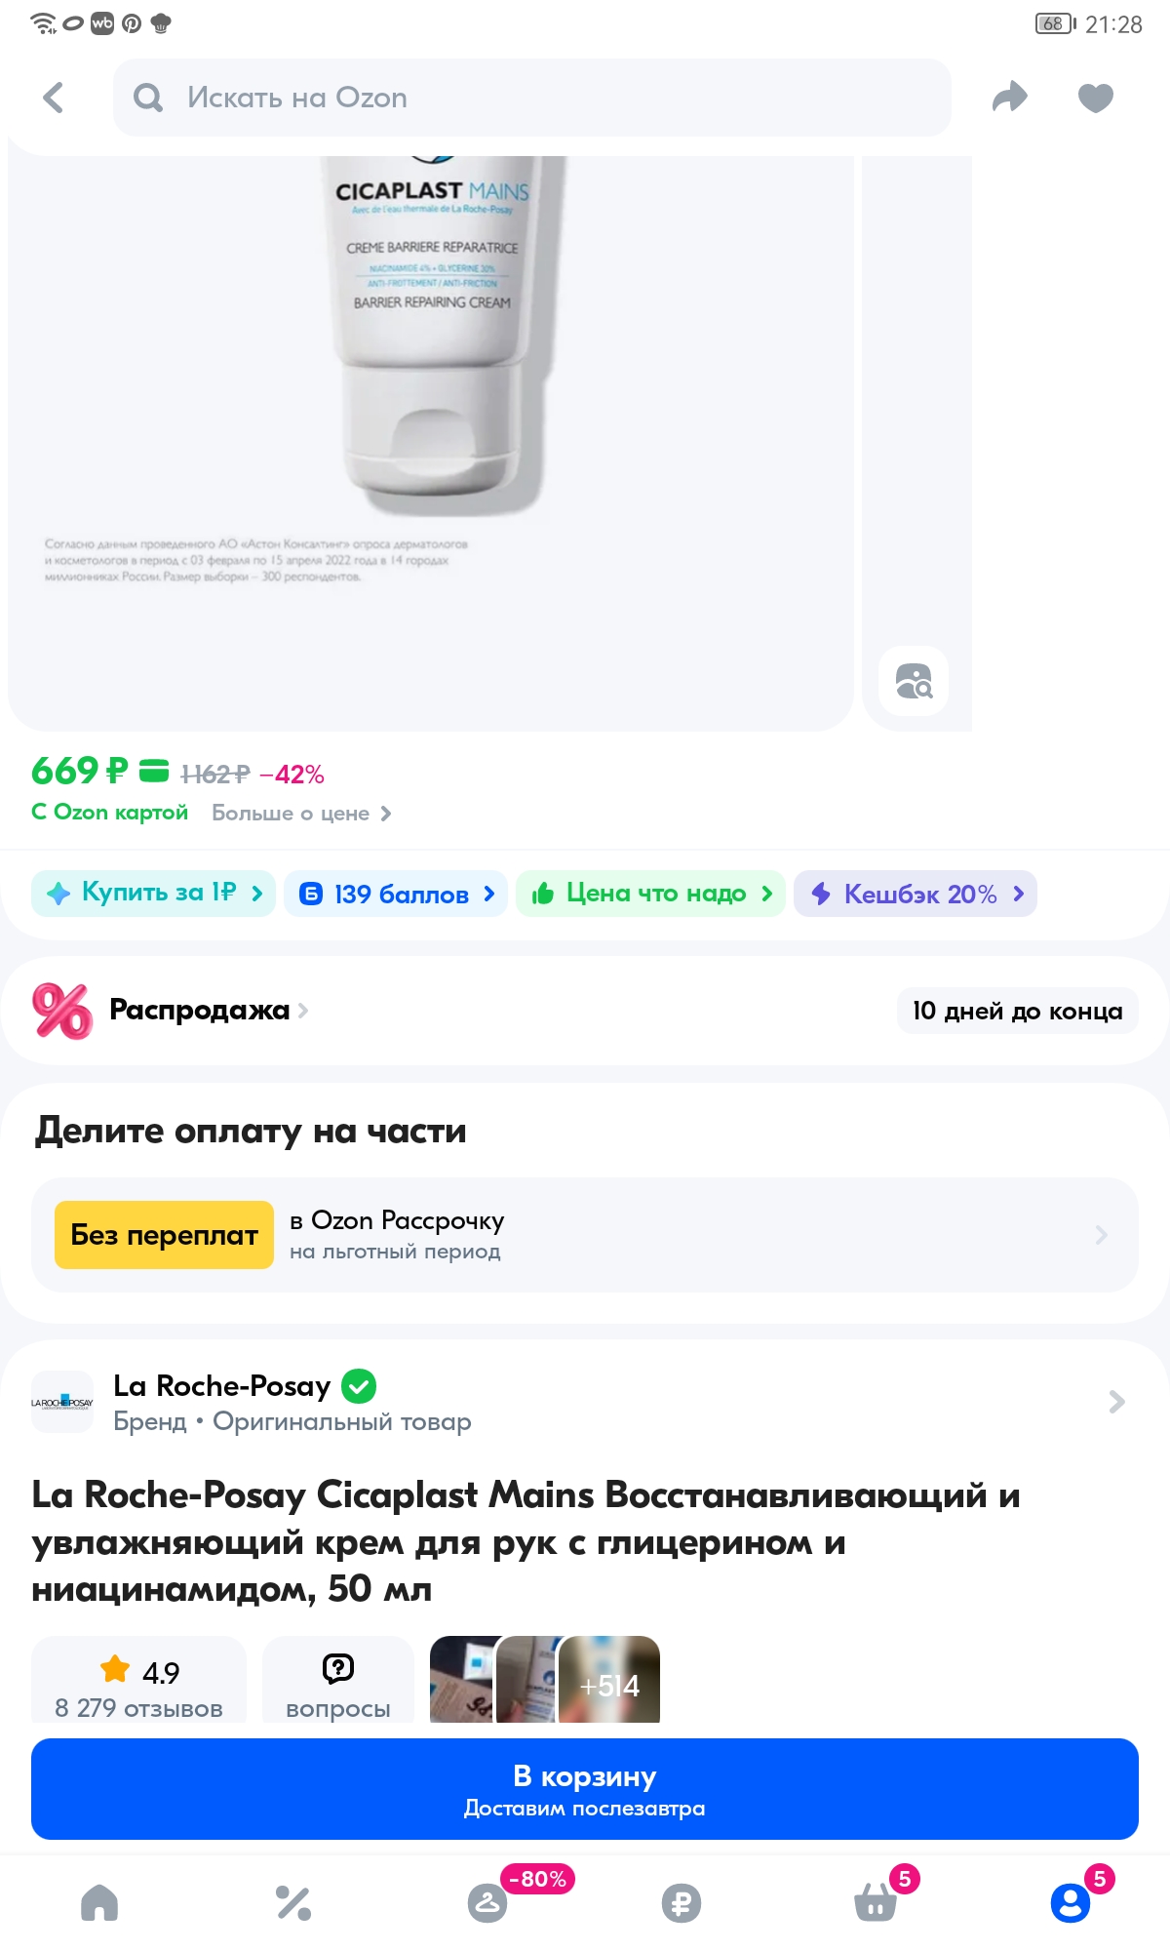Select the Кешбэк 20% badge
This screenshot has height=1951, width=1170.
[x=915, y=893]
